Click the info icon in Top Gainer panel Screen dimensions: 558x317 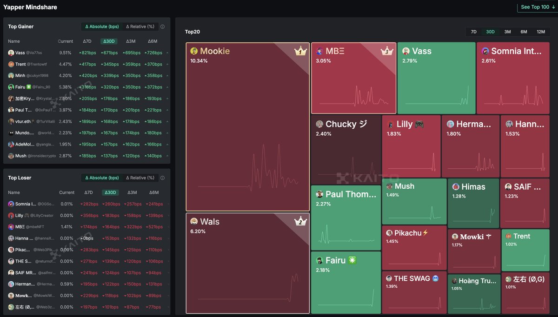pos(162,26)
